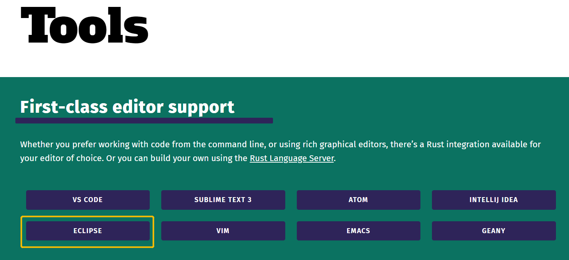The width and height of the screenshot is (569, 260).
Task: Click Geany in the bottom-right corner
Action: (x=494, y=231)
